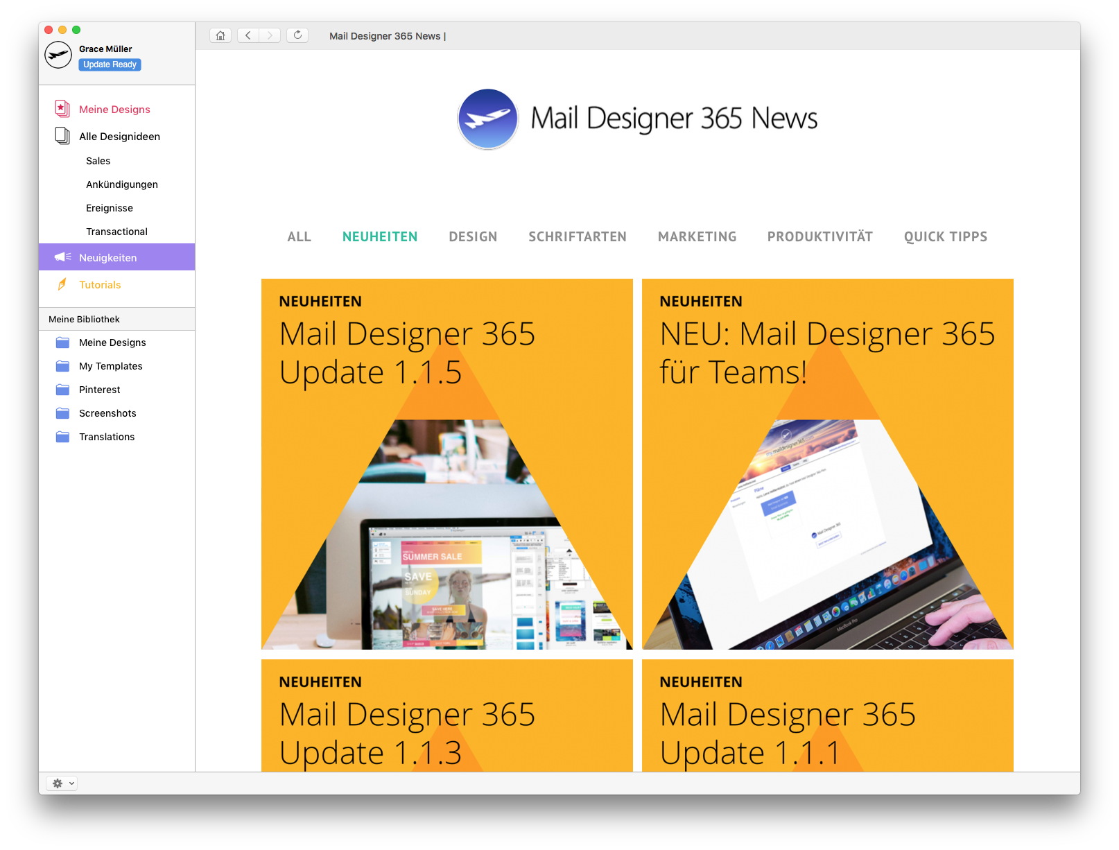Click the Home toolbar icon
This screenshot has width=1119, height=850.
(220, 35)
